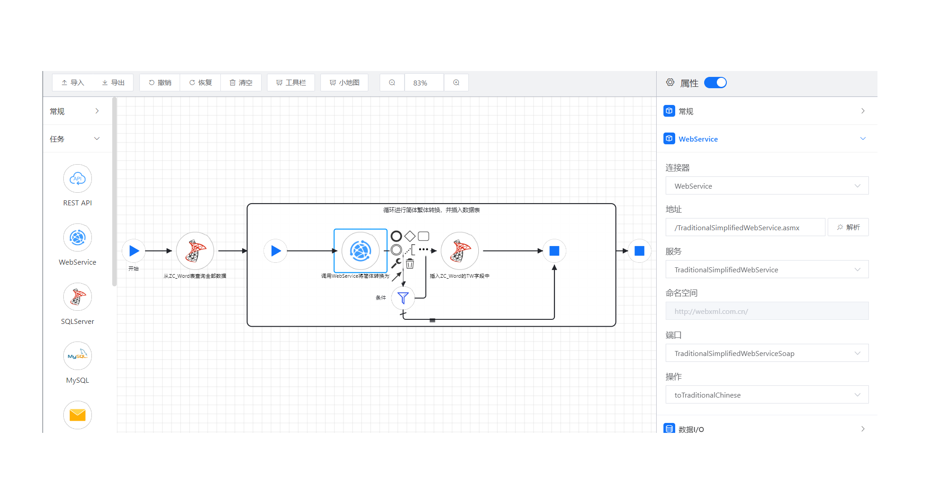Click the wrench icon on node context pad
Image resolution: width=925 pixels, height=503 pixels.
click(396, 263)
